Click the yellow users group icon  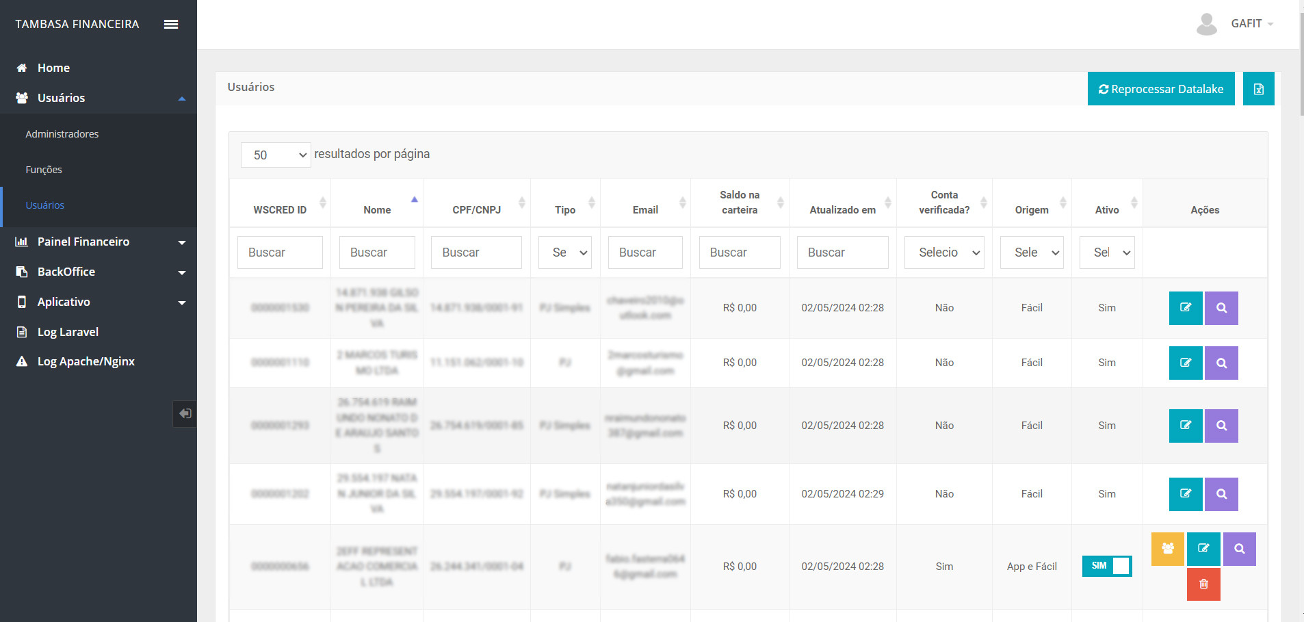point(1167,549)
